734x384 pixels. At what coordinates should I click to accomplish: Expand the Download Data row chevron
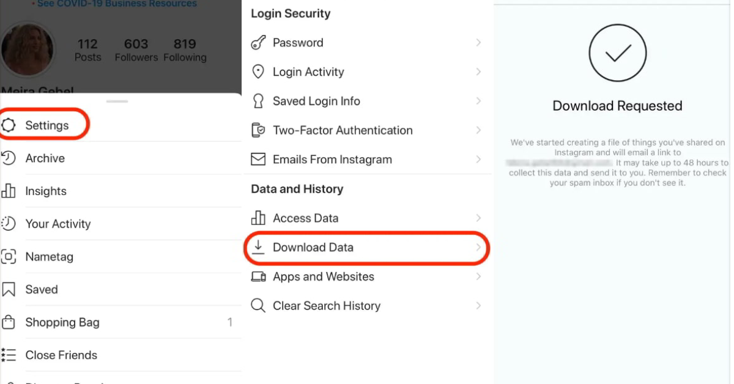[478, 248]
